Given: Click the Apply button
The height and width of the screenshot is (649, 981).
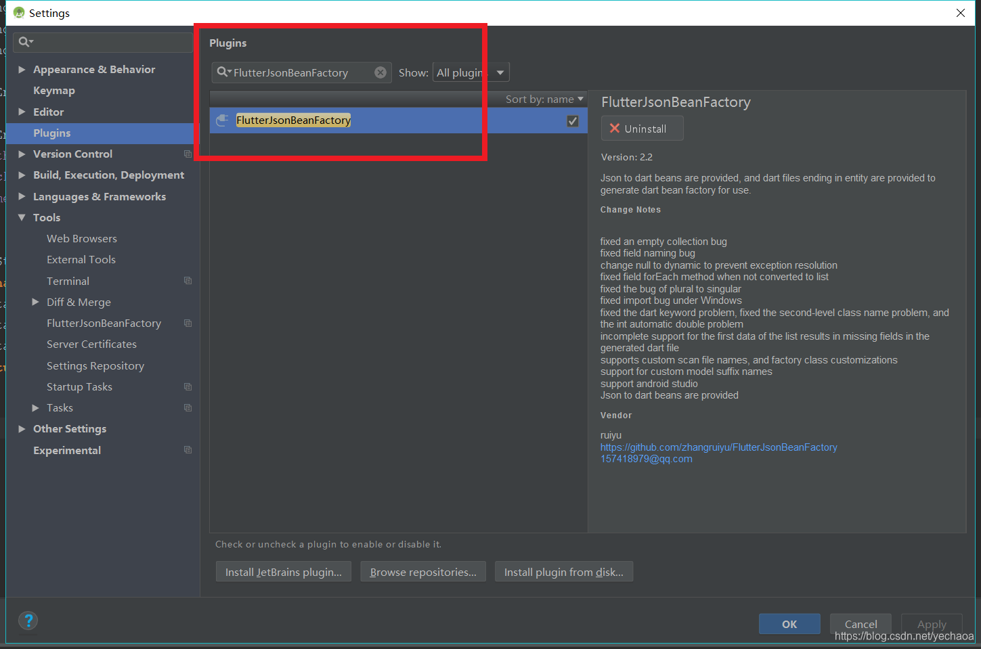Looking at the screenshot, I should [932, 624].
